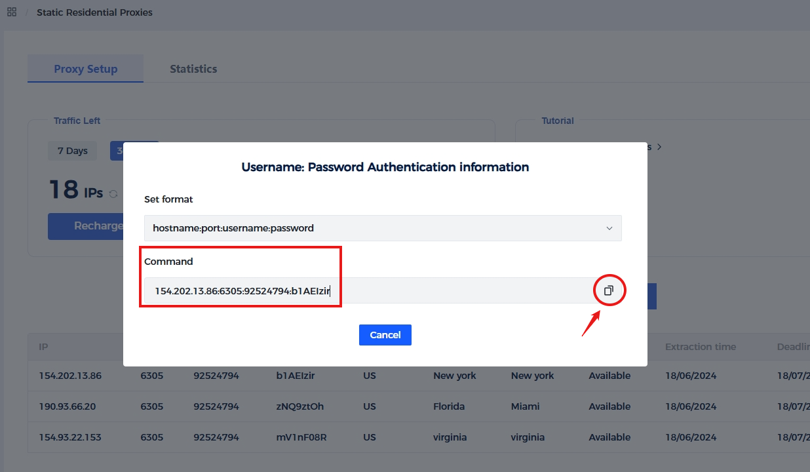Refresh the IPs count
The height and width of the screenshot is (472, 810).
click(x=113, y=194)
